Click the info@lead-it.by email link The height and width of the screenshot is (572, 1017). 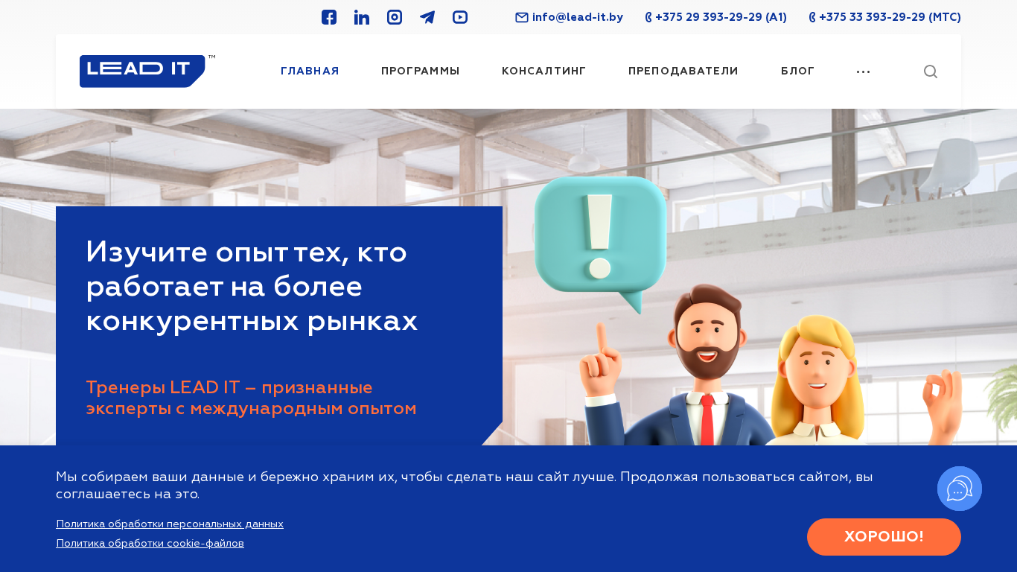(x=570, y=17)
